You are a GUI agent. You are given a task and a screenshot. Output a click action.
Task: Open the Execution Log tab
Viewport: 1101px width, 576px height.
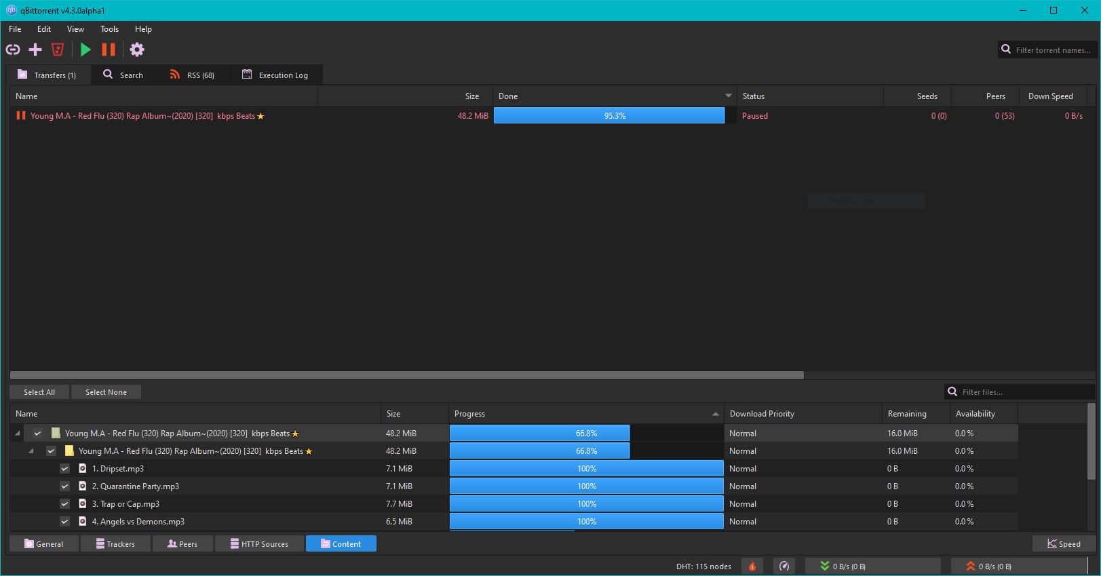click(275, 75)
